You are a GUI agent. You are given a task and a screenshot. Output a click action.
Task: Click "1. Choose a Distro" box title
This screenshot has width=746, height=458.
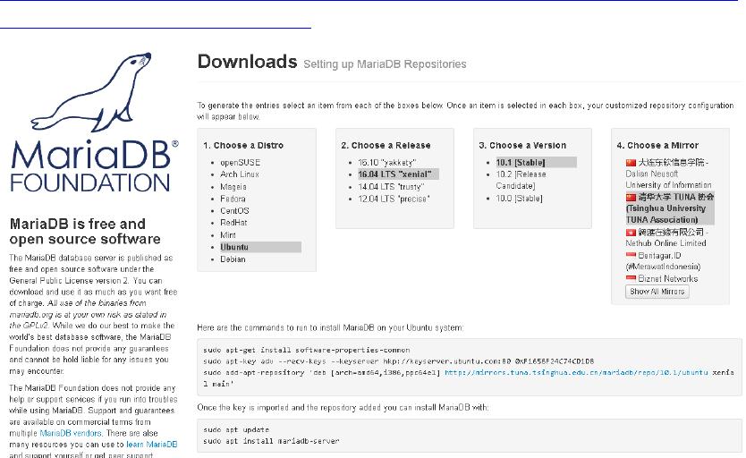point(243,146)
